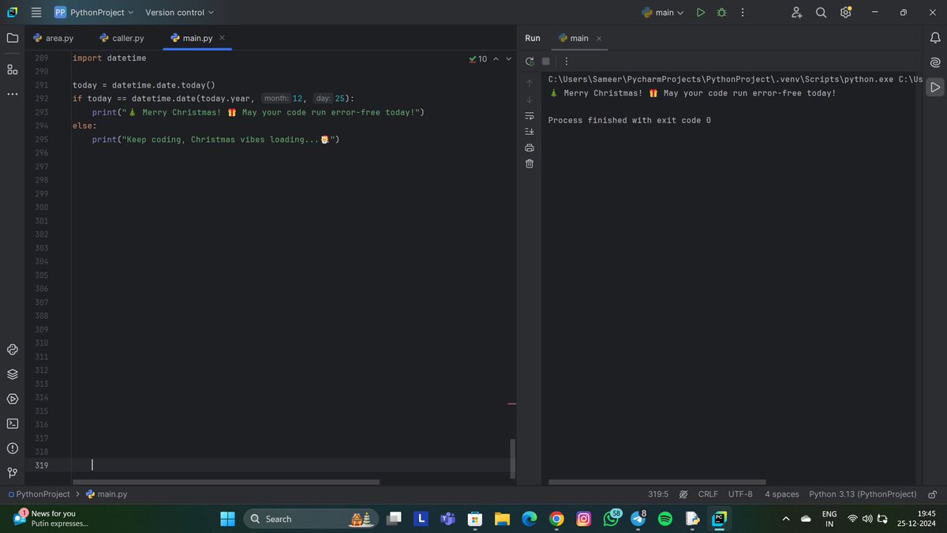This screenshot has width=947, height=533.
Task: Close the main.py editor tab
Action: 222,38
